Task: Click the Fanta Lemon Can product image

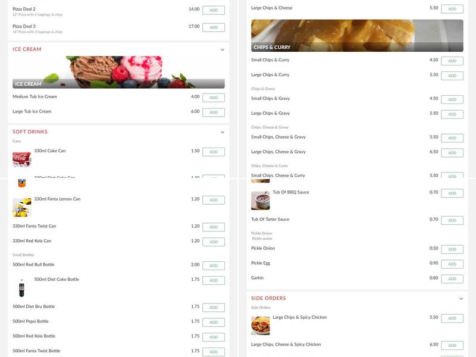Action: tap(21, 207)
